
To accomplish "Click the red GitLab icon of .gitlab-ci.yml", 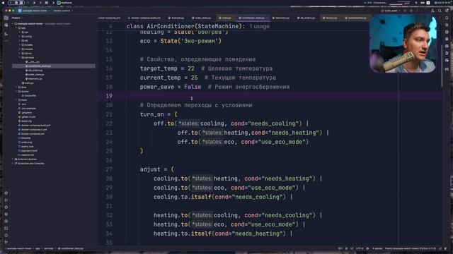I will click(19, 117).
